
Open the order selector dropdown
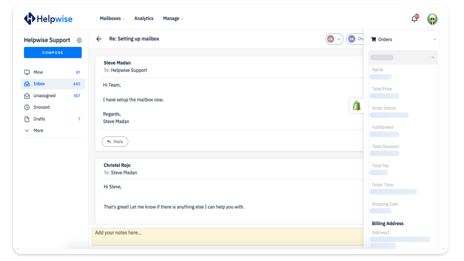(x=403, y=57)
